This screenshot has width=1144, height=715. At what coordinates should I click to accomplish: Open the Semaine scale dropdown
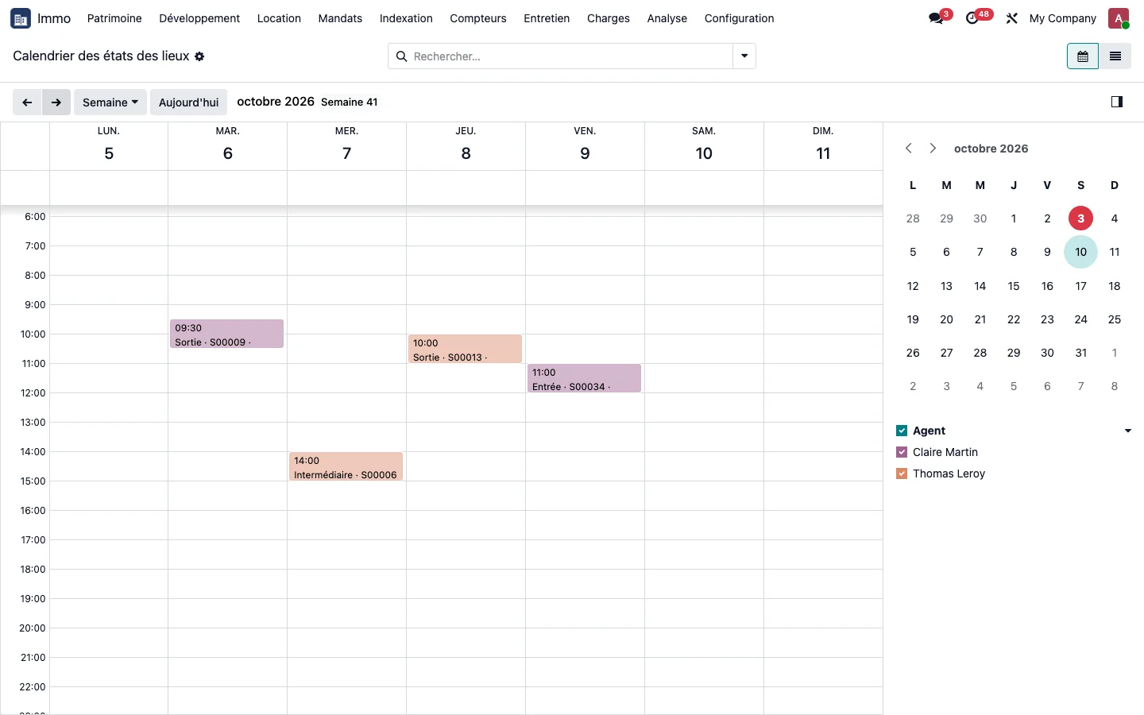110,102
